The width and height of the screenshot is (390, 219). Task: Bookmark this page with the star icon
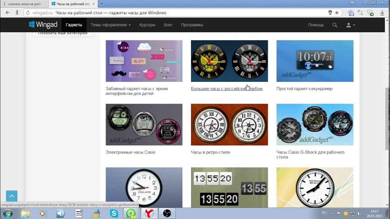click(x=337, y=13)
